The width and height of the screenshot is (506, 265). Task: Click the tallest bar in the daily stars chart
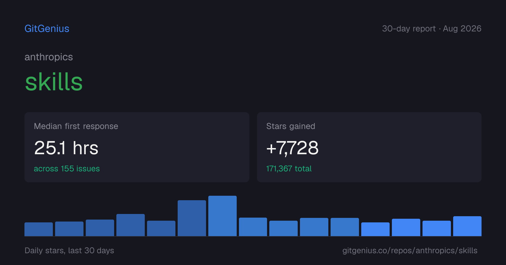pos(222,216)
